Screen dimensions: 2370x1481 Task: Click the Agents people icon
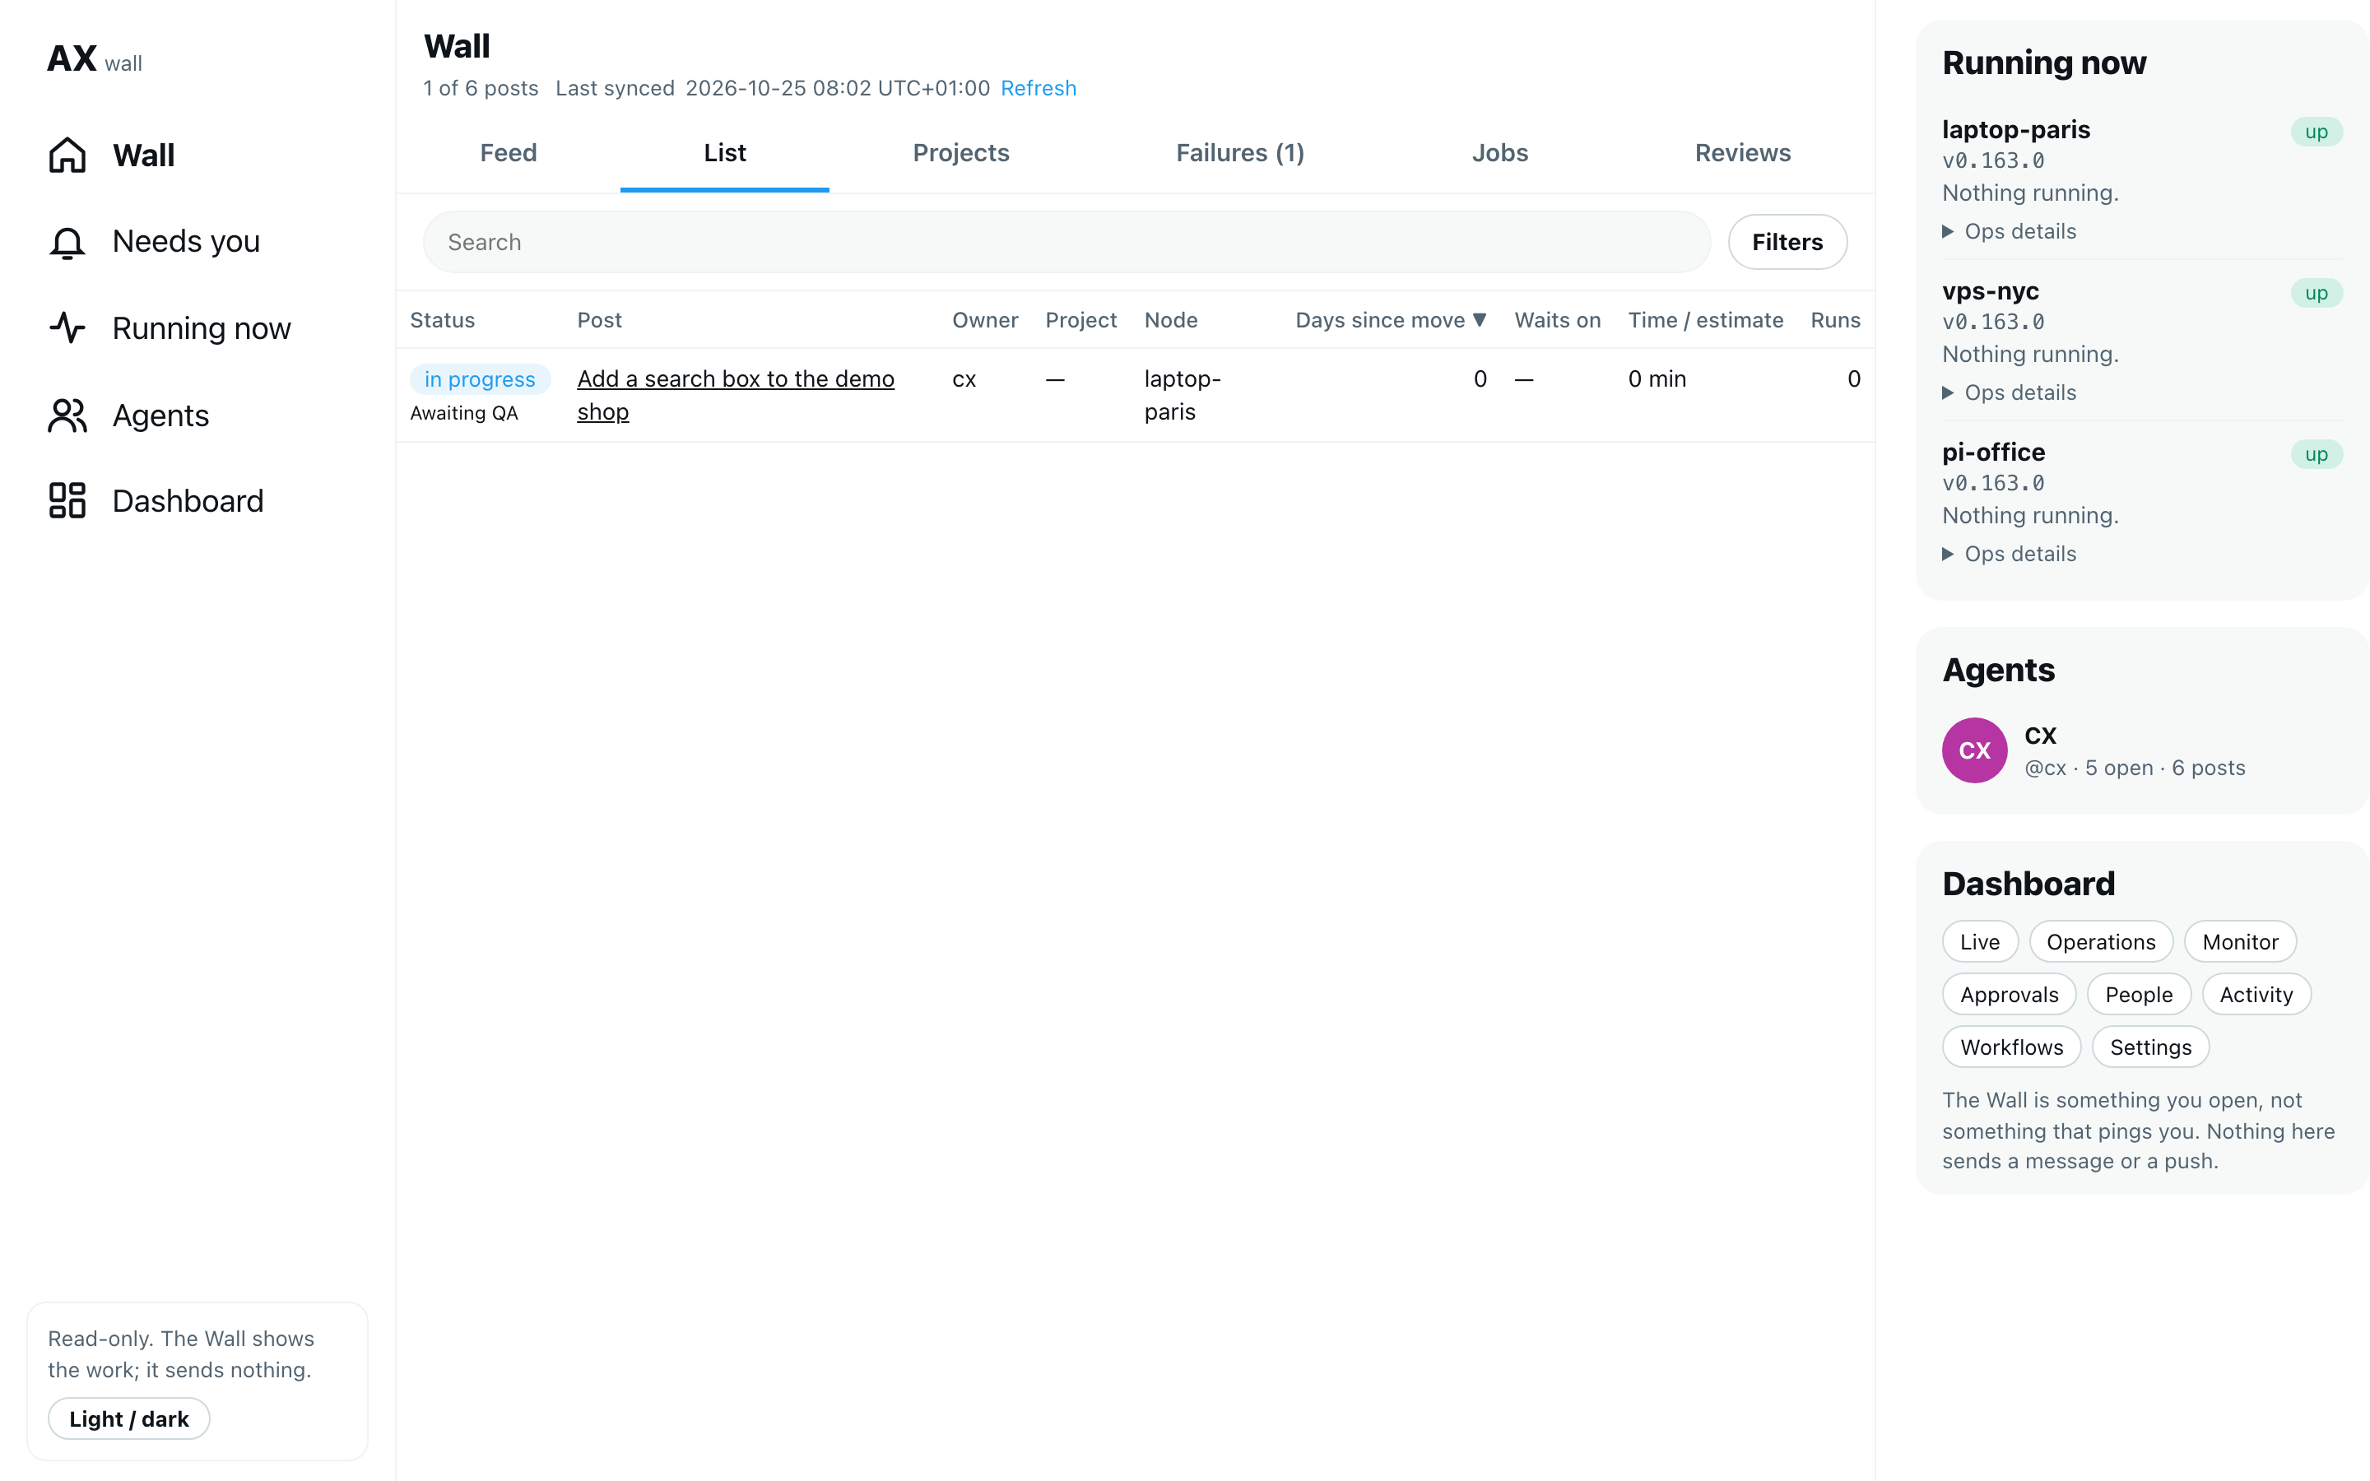pyautogui.click(x=67, y=416)
